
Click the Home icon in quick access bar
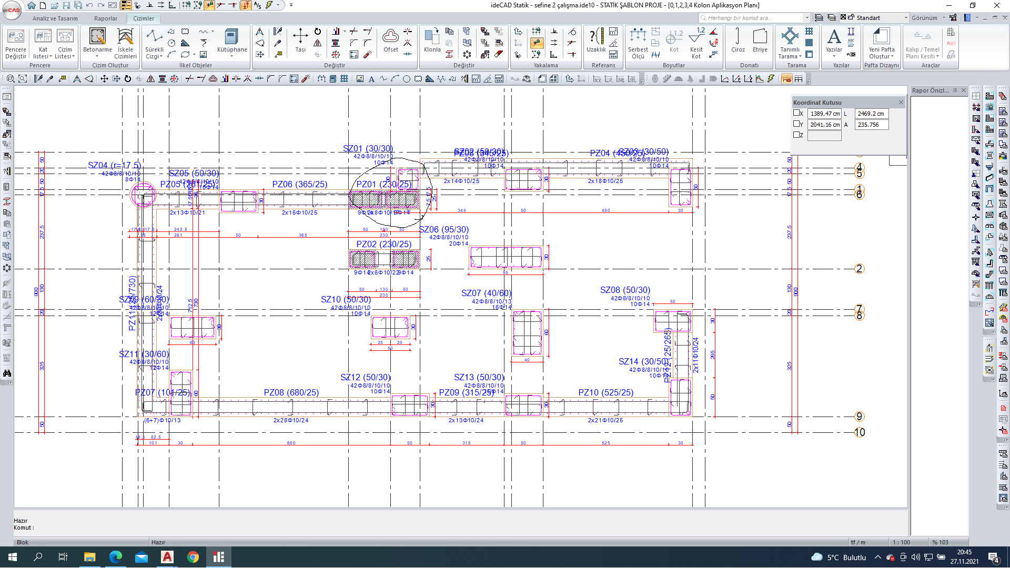point(32,5)
